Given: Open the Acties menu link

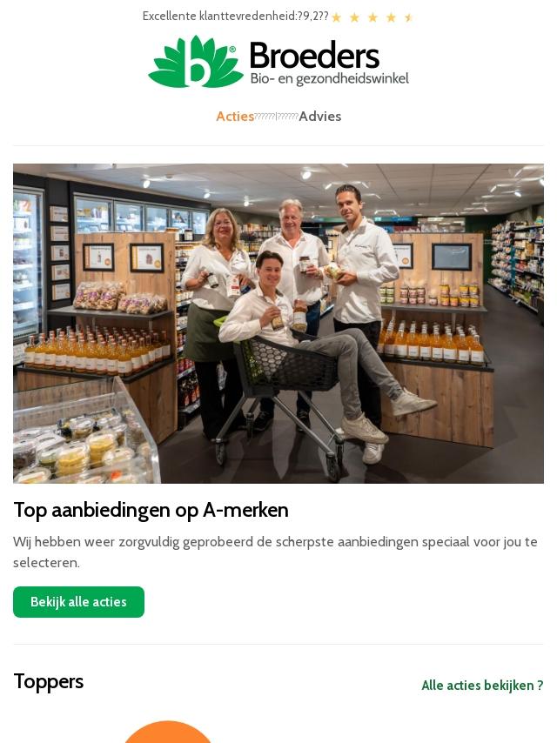Looking at the screenshot, I should (235, 116).
